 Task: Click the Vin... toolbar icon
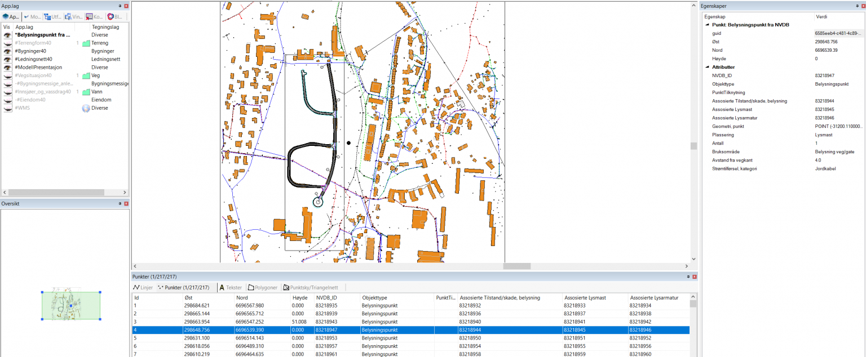click(74, 17)
